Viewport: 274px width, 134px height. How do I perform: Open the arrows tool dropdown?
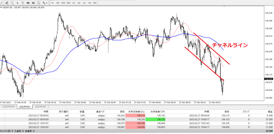47,3
